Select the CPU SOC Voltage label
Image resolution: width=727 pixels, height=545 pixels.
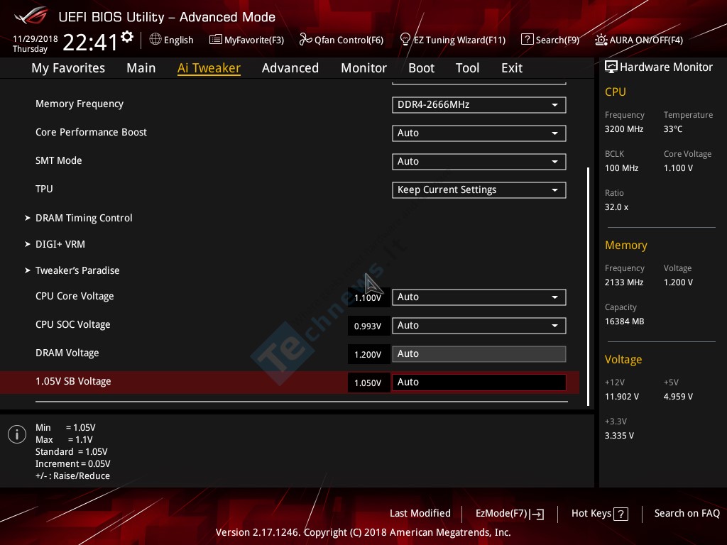point(73,324)
